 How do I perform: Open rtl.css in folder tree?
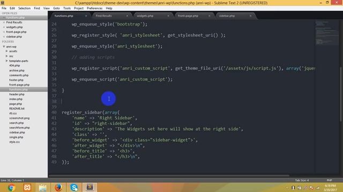click(13, 114)
